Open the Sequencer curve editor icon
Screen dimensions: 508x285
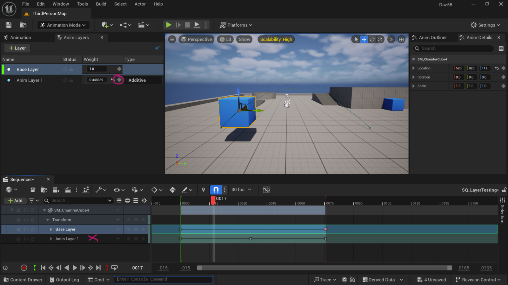(266, 190)
